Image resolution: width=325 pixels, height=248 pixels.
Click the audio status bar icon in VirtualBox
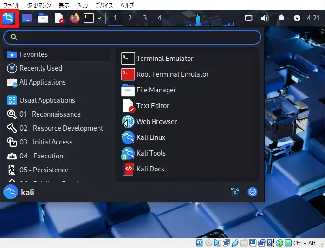tap(217, 243)
